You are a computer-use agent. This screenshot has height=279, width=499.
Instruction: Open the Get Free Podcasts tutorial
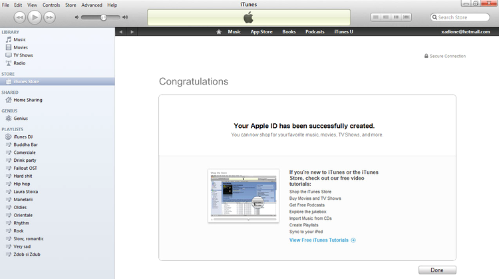pos(307,205)
